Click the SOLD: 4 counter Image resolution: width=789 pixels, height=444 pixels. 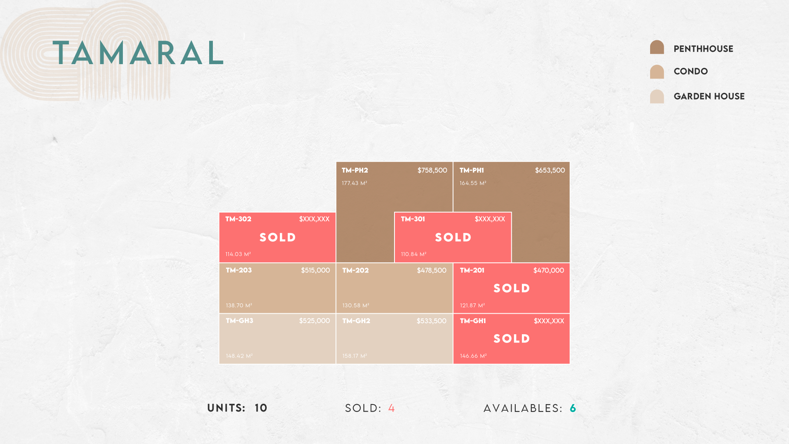click(370, 408)
